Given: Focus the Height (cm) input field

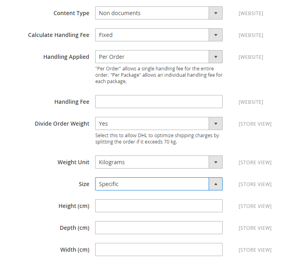Looking at the screenshot, I should coord(159,206).
